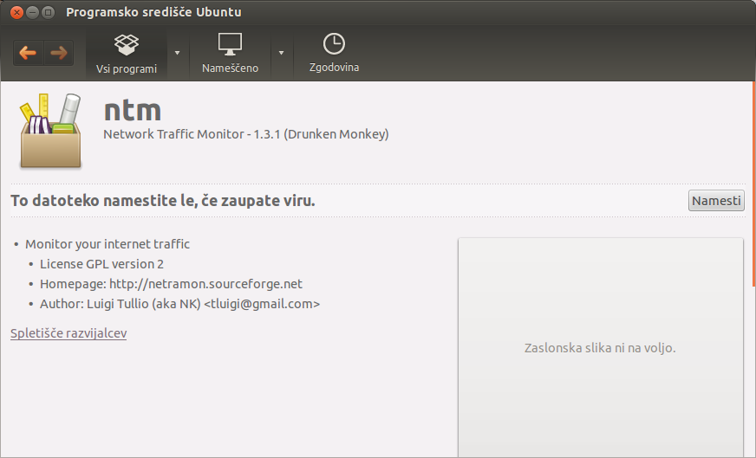The image size is (756, 458).
Task: Follow the Spletišče razvijalcev link
Action: point(68,333)
